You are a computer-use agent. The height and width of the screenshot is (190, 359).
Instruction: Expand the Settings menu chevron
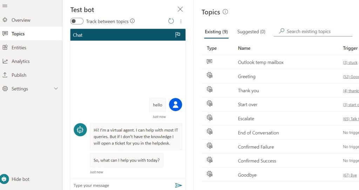click(56, 89)
